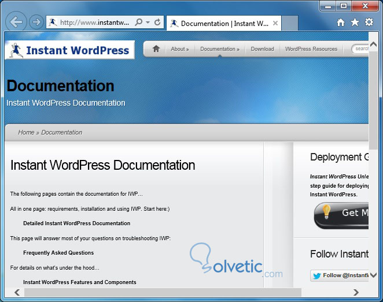Click the home icon in the site navigation
Image resolution: width=383 pixels, height=302 pixels.
156,49
